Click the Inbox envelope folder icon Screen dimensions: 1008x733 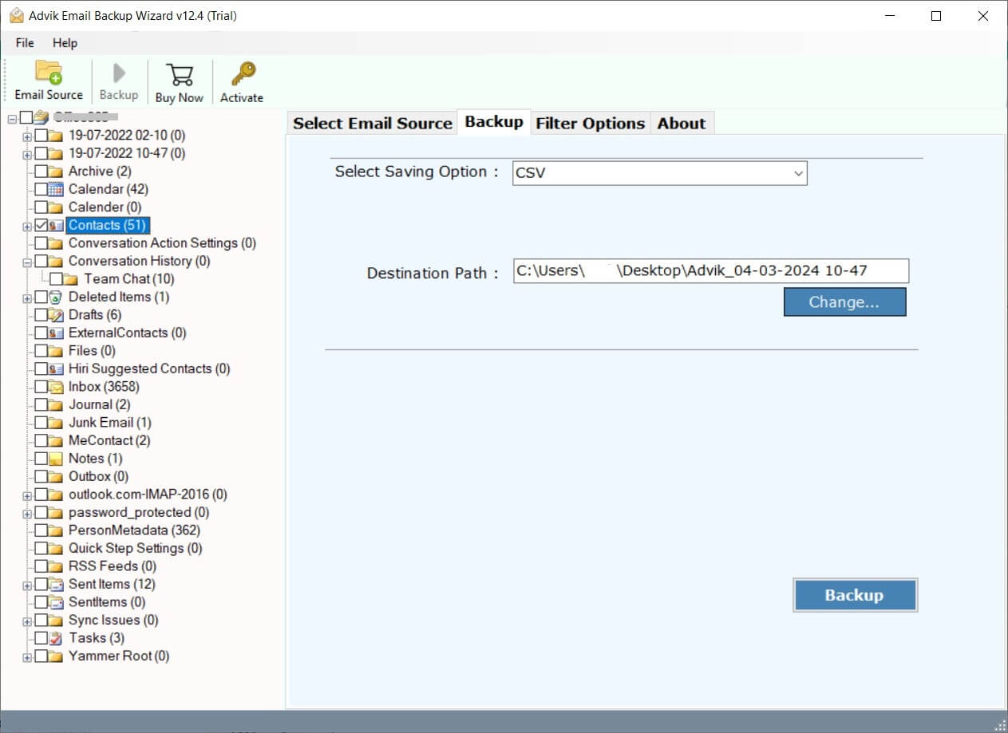(x=56, y=387)
